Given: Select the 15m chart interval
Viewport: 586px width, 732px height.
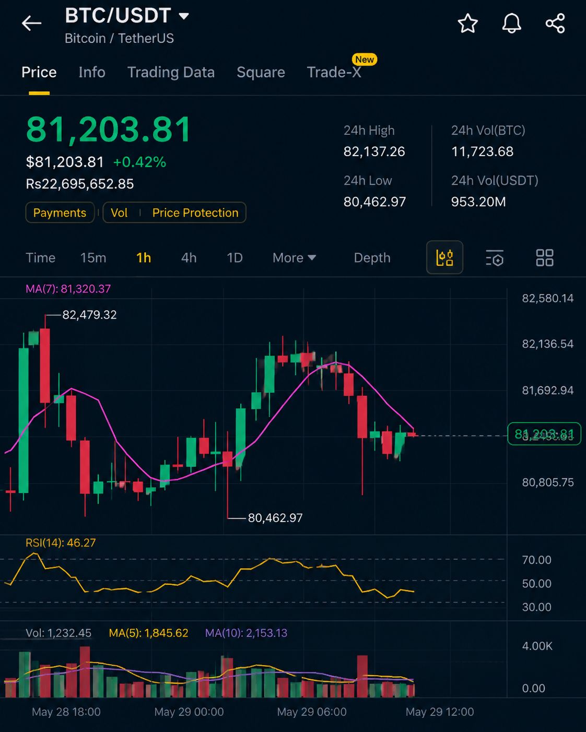Looking at the screenshot, I should 93,258.
